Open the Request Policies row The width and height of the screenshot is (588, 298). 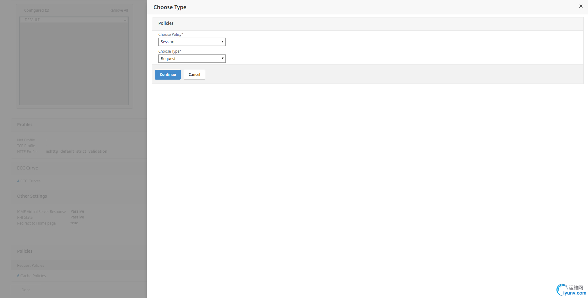tap(79, 265)
